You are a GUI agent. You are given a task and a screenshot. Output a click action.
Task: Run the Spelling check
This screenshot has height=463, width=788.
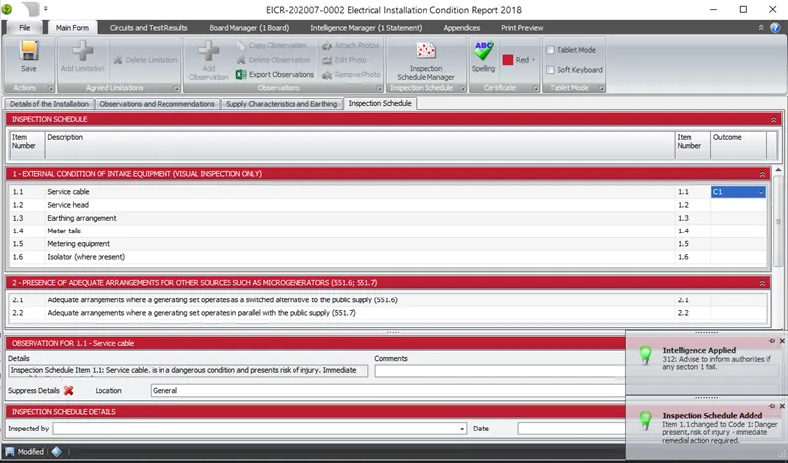483,57
